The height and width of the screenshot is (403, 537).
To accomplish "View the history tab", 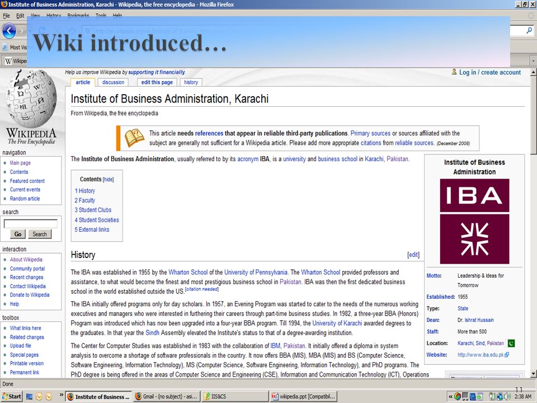I will [x=191, y=82].
